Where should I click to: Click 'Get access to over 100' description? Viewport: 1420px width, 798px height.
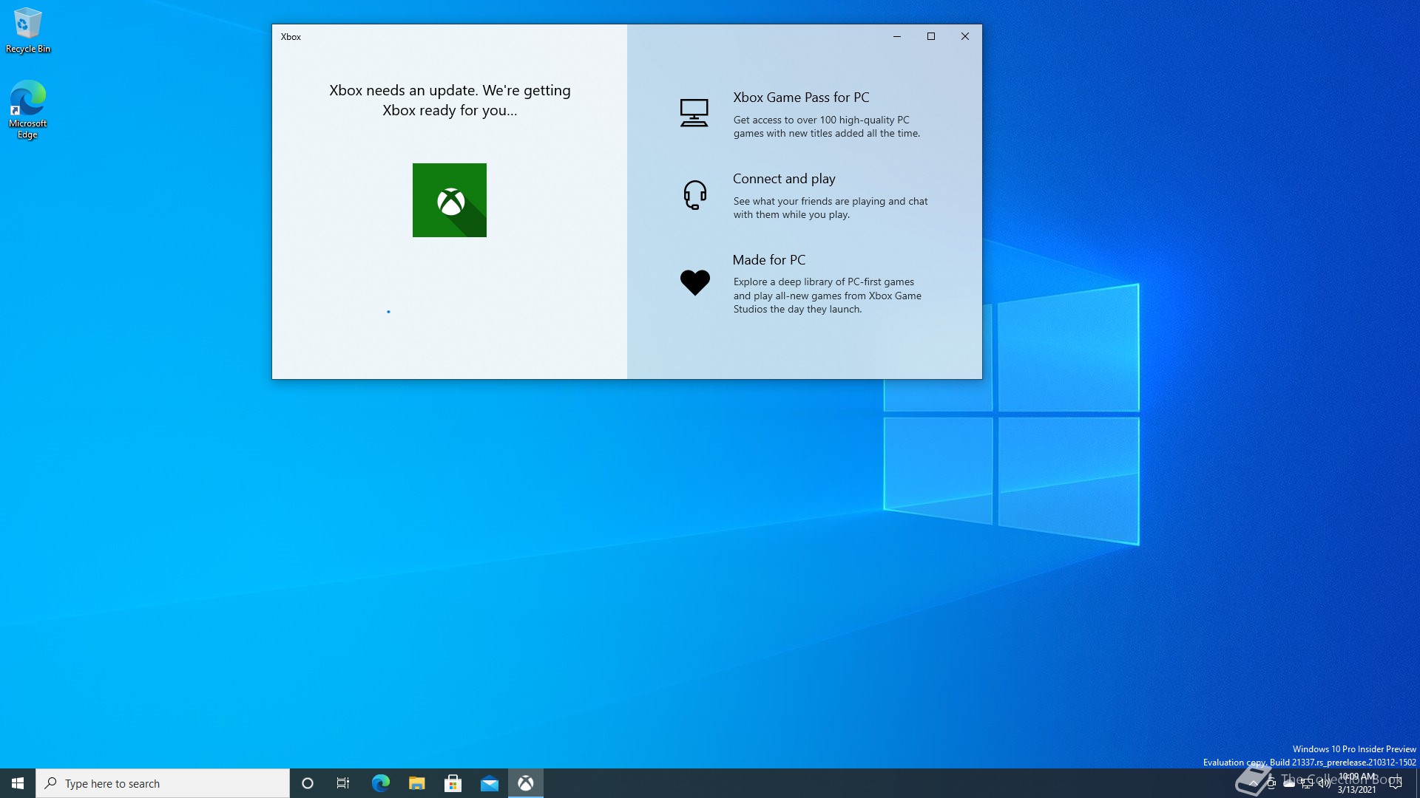coord(827,126)
